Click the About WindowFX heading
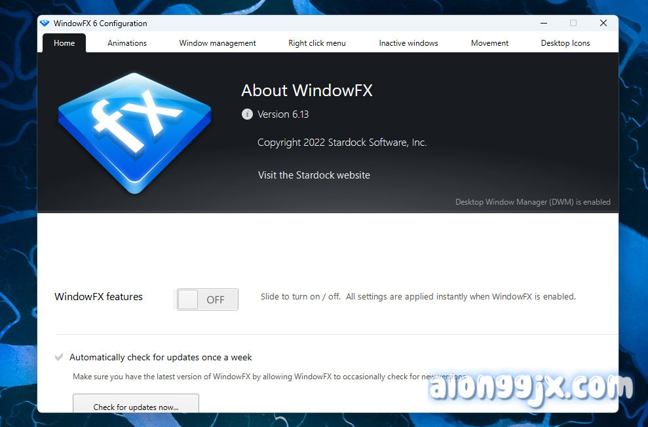The height and width of the screenshot is (427, 648). point(307,90)
